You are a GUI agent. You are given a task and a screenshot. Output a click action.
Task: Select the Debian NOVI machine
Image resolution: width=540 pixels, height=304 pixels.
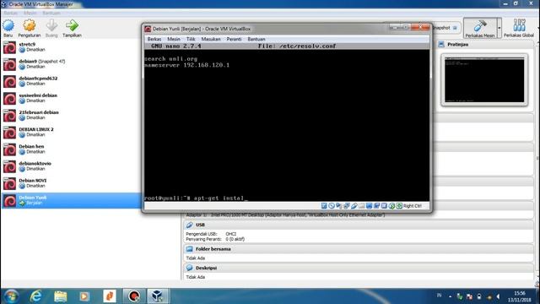click(x=71, y=183)
